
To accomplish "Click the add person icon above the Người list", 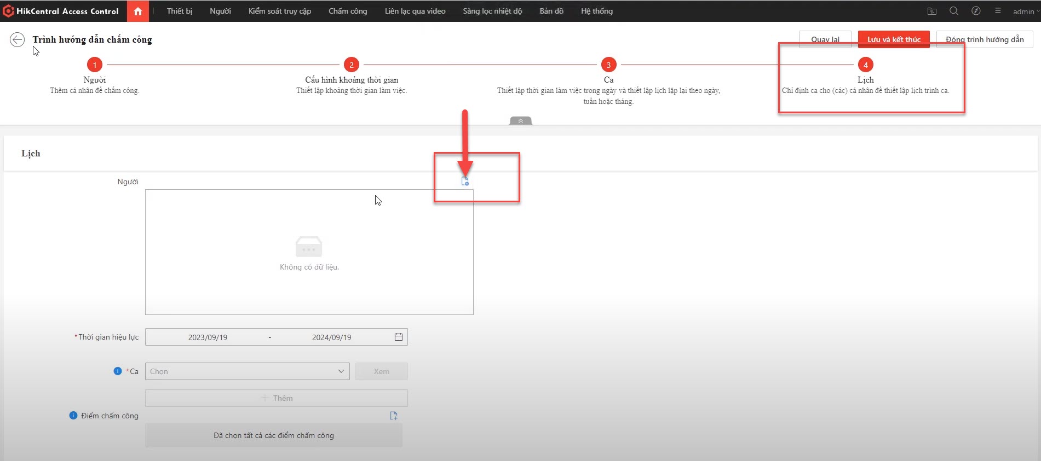I will click(x=465, y=182).
